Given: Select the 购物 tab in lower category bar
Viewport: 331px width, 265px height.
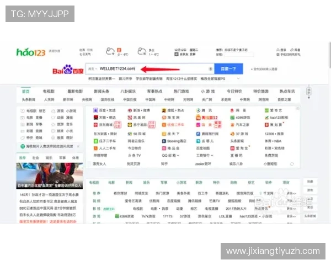Looking at the screenshot, I should (233, 182).
